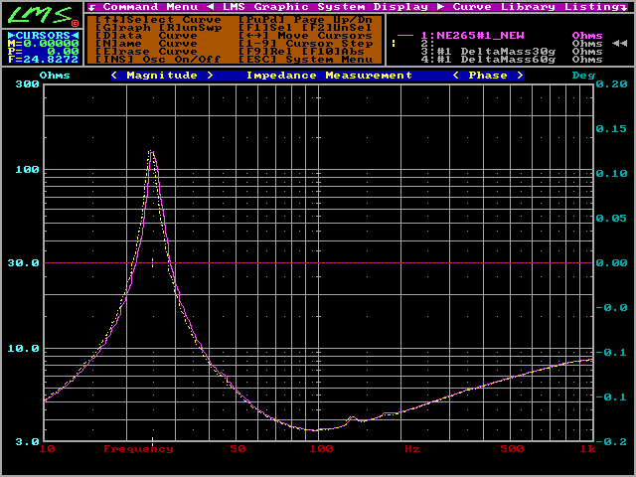
Task: Click the F1 Sel F2 UnSel command
Action: (x=305, y=28)
